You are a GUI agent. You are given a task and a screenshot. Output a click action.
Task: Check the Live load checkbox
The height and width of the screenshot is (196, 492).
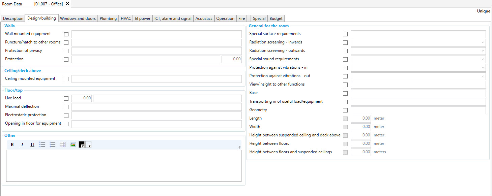[x=66, y=98]
